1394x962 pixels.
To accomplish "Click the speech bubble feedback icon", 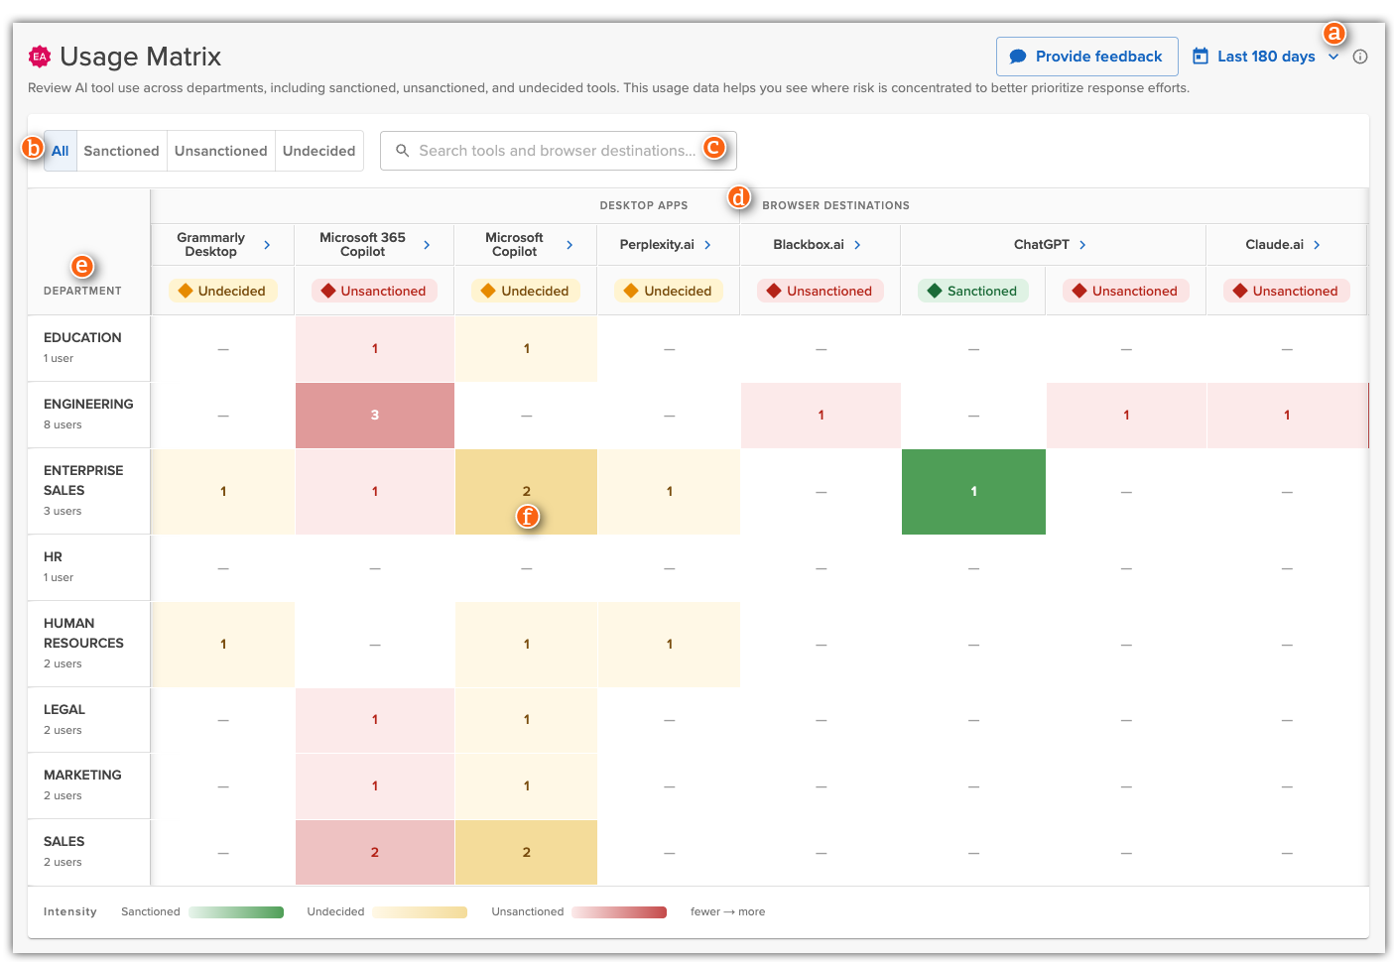I will point(1018,57).
